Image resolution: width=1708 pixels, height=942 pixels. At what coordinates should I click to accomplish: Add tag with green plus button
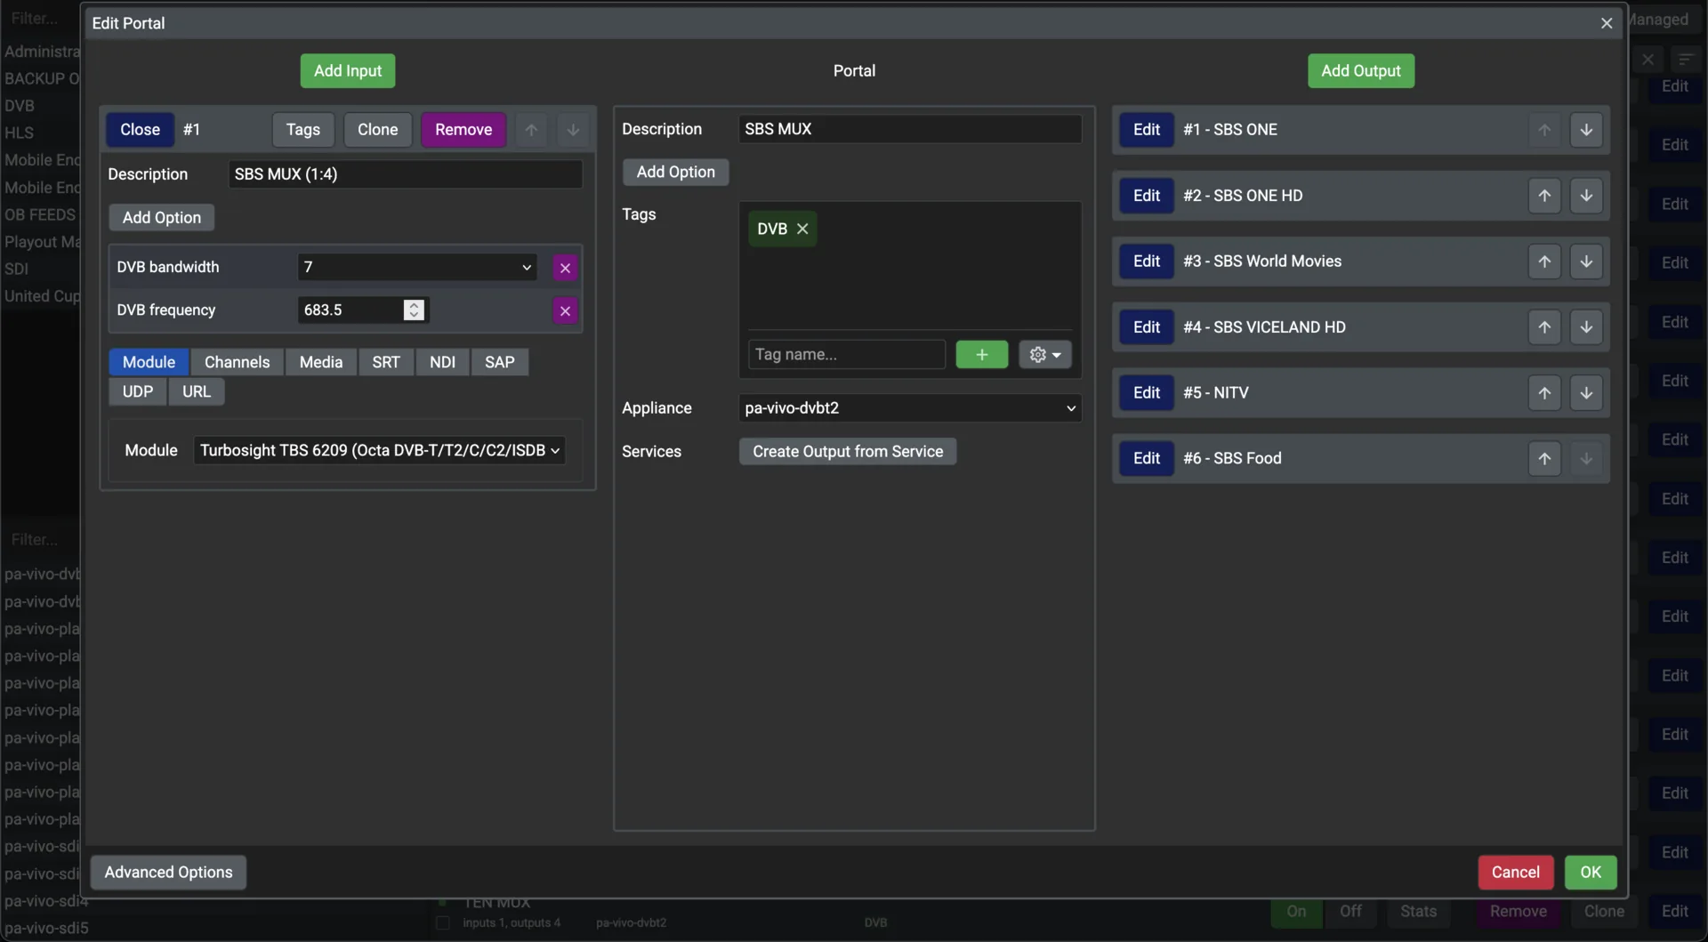click(981, 354)
